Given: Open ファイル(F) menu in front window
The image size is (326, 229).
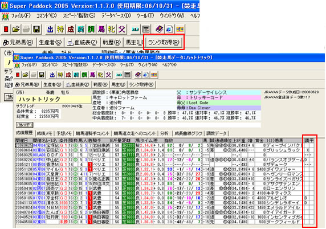Looking at the screenshot, I should 29,65.
